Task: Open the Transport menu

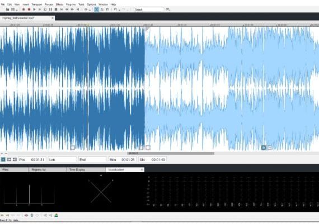Action: click(x=36, y=4)
